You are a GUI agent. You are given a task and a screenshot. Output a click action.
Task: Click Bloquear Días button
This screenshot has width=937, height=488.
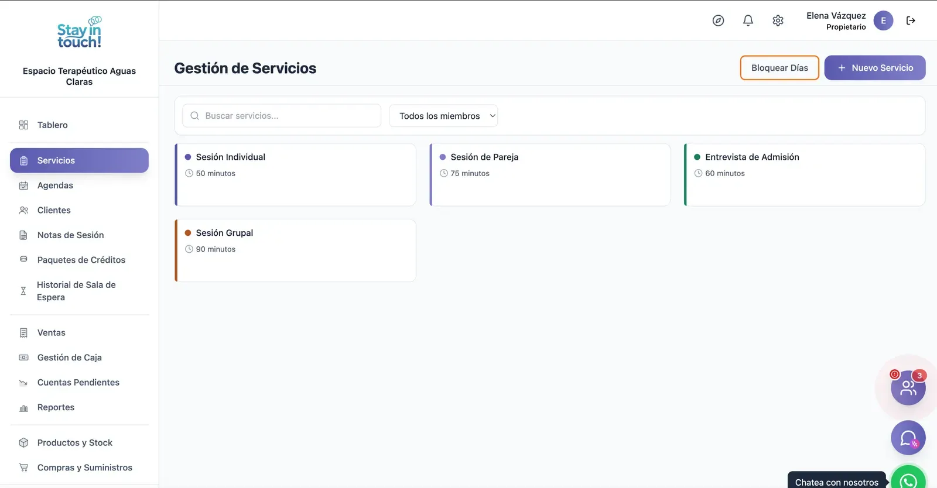(779, 68)
